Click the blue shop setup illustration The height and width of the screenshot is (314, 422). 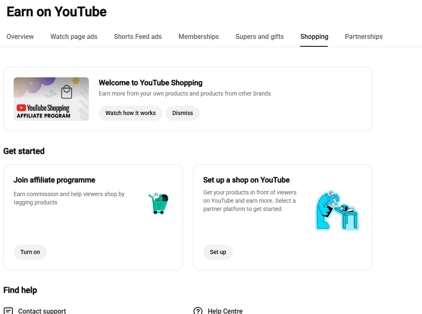tap(337, 211)
